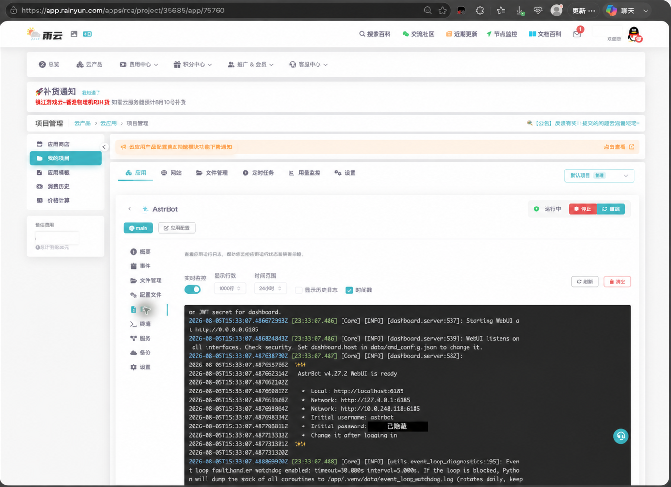Click the 雨云 logo in the header
The height and width of the screenshot is (487, 671).
point(45,34)
